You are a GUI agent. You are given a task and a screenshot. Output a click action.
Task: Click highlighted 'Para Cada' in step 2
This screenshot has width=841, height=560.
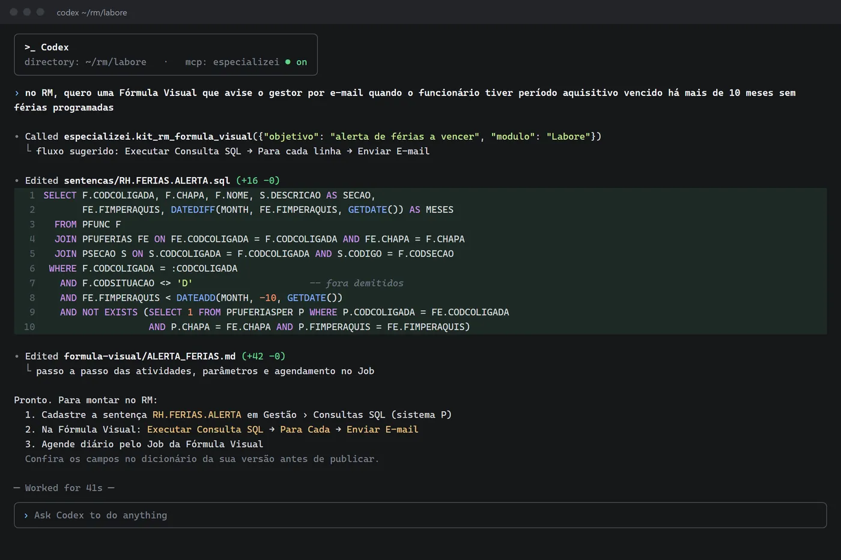(305, 430)
